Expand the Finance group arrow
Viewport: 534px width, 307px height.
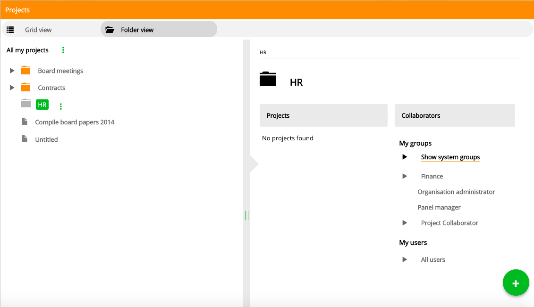tap(405, 176)
